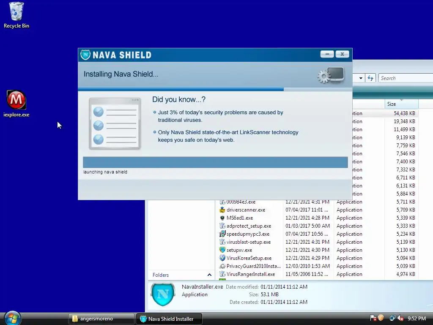Click the Date created value in details pane

(x=284, y=302)
